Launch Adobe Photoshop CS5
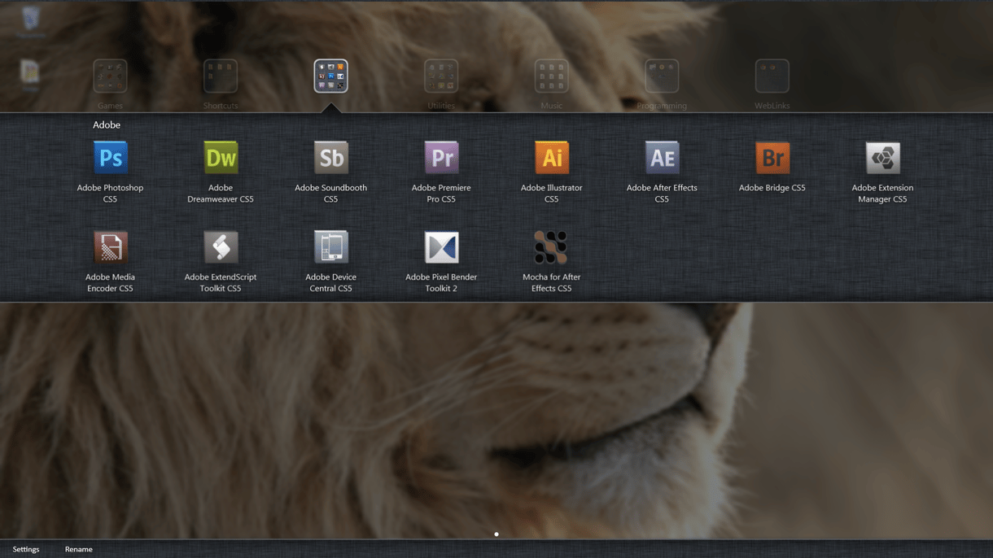 point(111,158)
